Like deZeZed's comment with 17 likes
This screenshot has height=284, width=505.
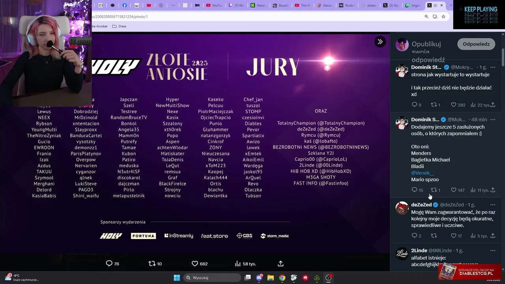(x=456, y=236)
